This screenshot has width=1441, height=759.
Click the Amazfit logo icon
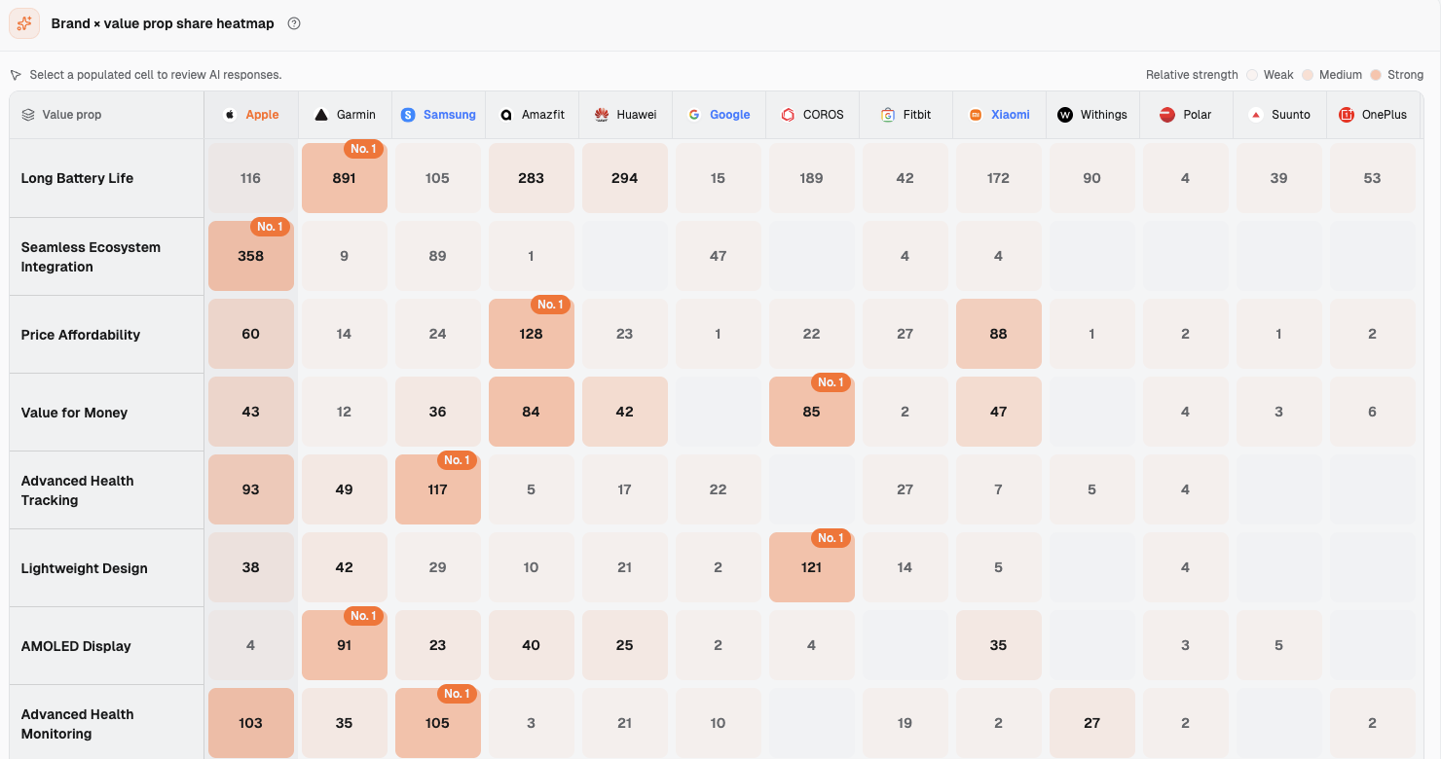pos(506,115)
